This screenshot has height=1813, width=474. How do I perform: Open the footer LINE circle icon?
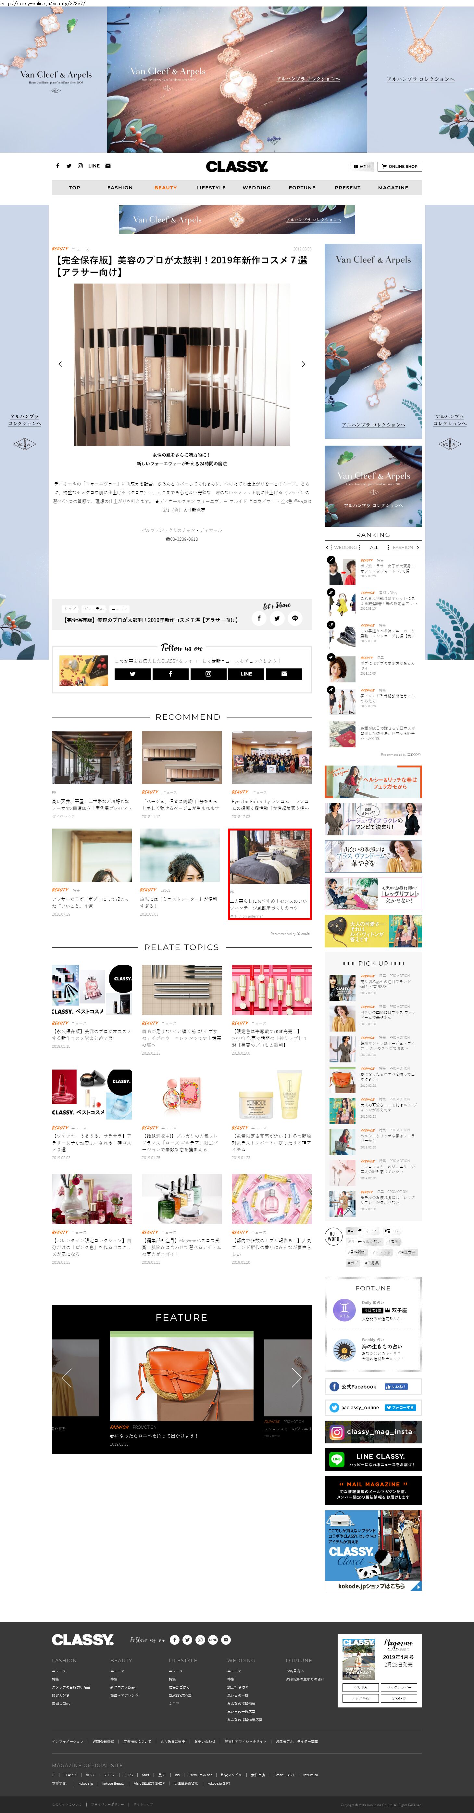click(213, 1639)
